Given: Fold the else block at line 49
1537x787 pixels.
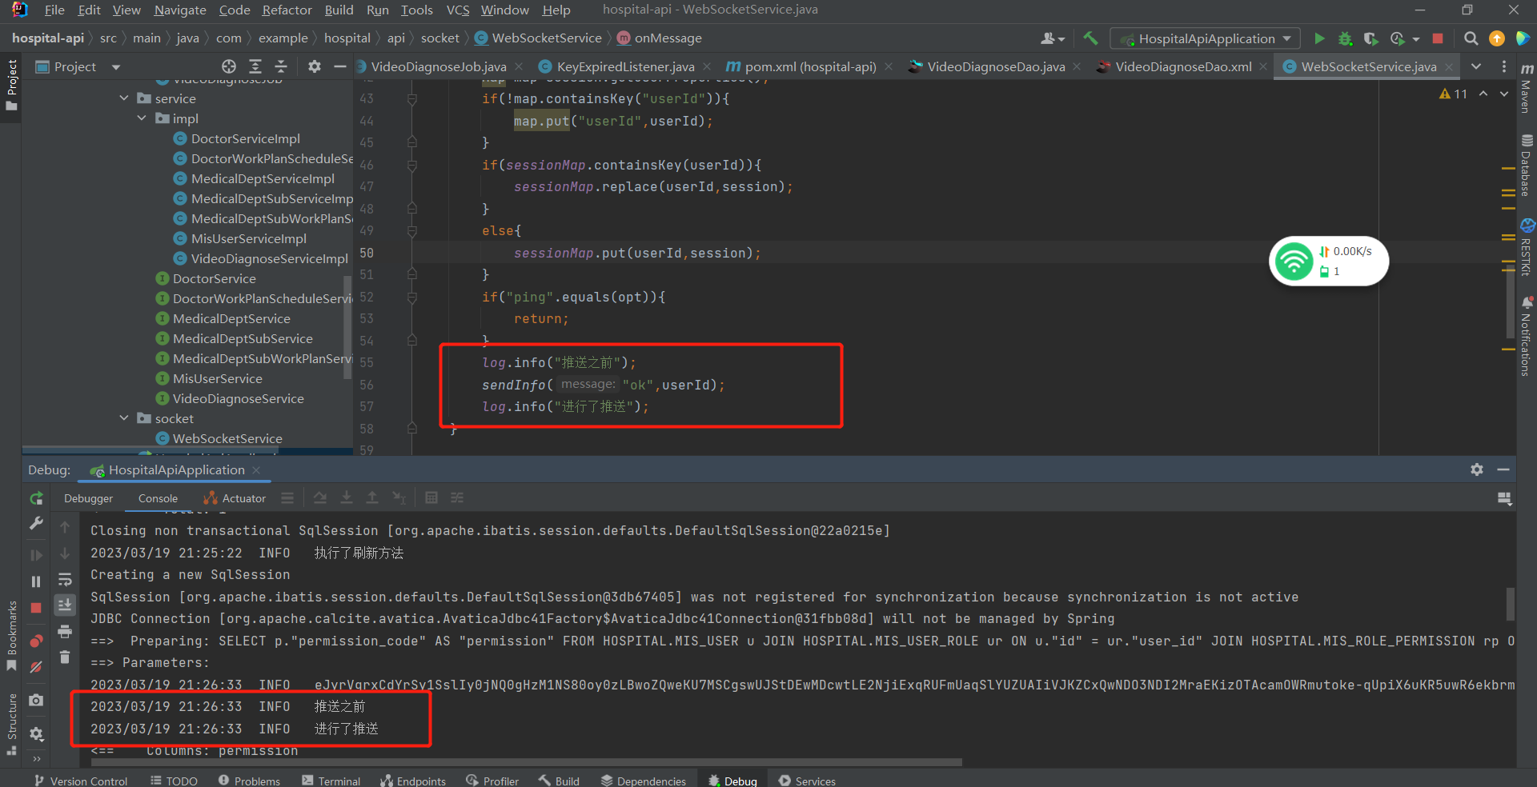Looking at the screenshot, I should (x=411, y=231).
